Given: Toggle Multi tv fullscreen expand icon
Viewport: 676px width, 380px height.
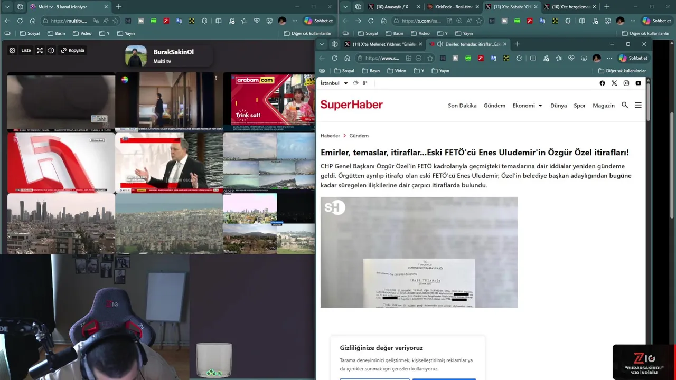Looking at the screenshot, I should 40,51.
